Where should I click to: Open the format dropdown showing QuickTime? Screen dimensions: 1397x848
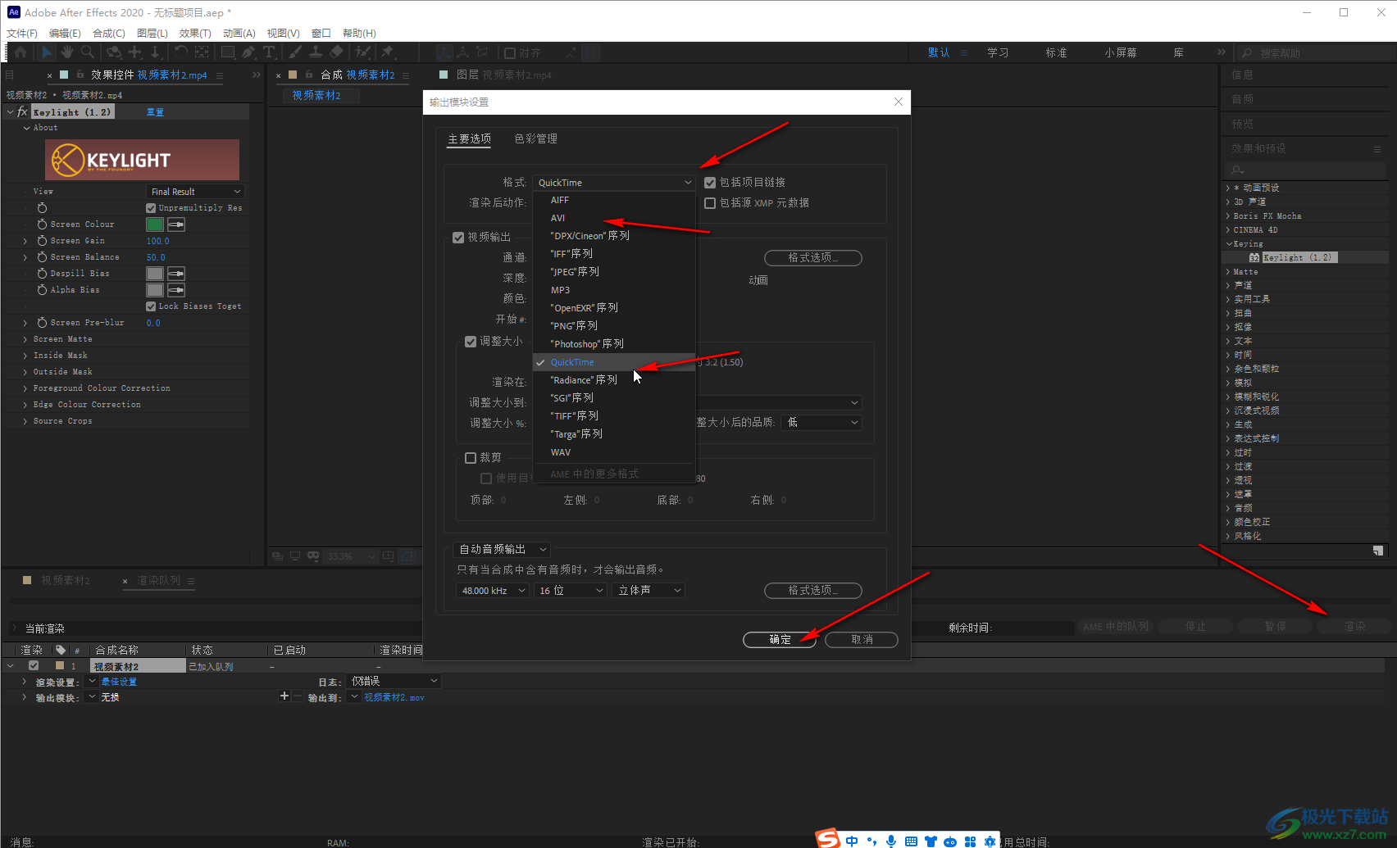click(x=614, y=183)
